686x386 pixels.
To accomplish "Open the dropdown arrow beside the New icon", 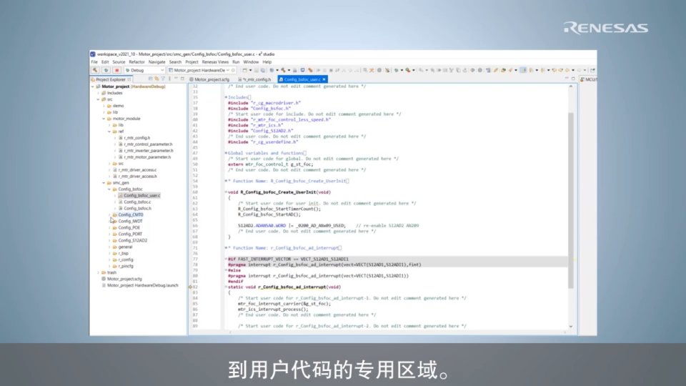I will pyautogui.click(x=250, y=70).
